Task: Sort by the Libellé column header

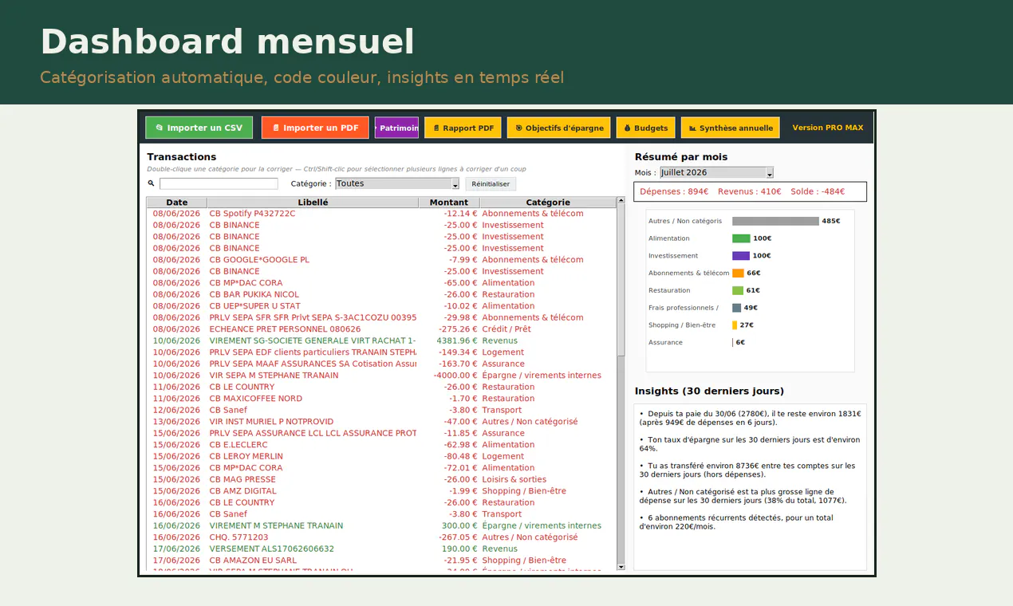Action: click(313, 203)
